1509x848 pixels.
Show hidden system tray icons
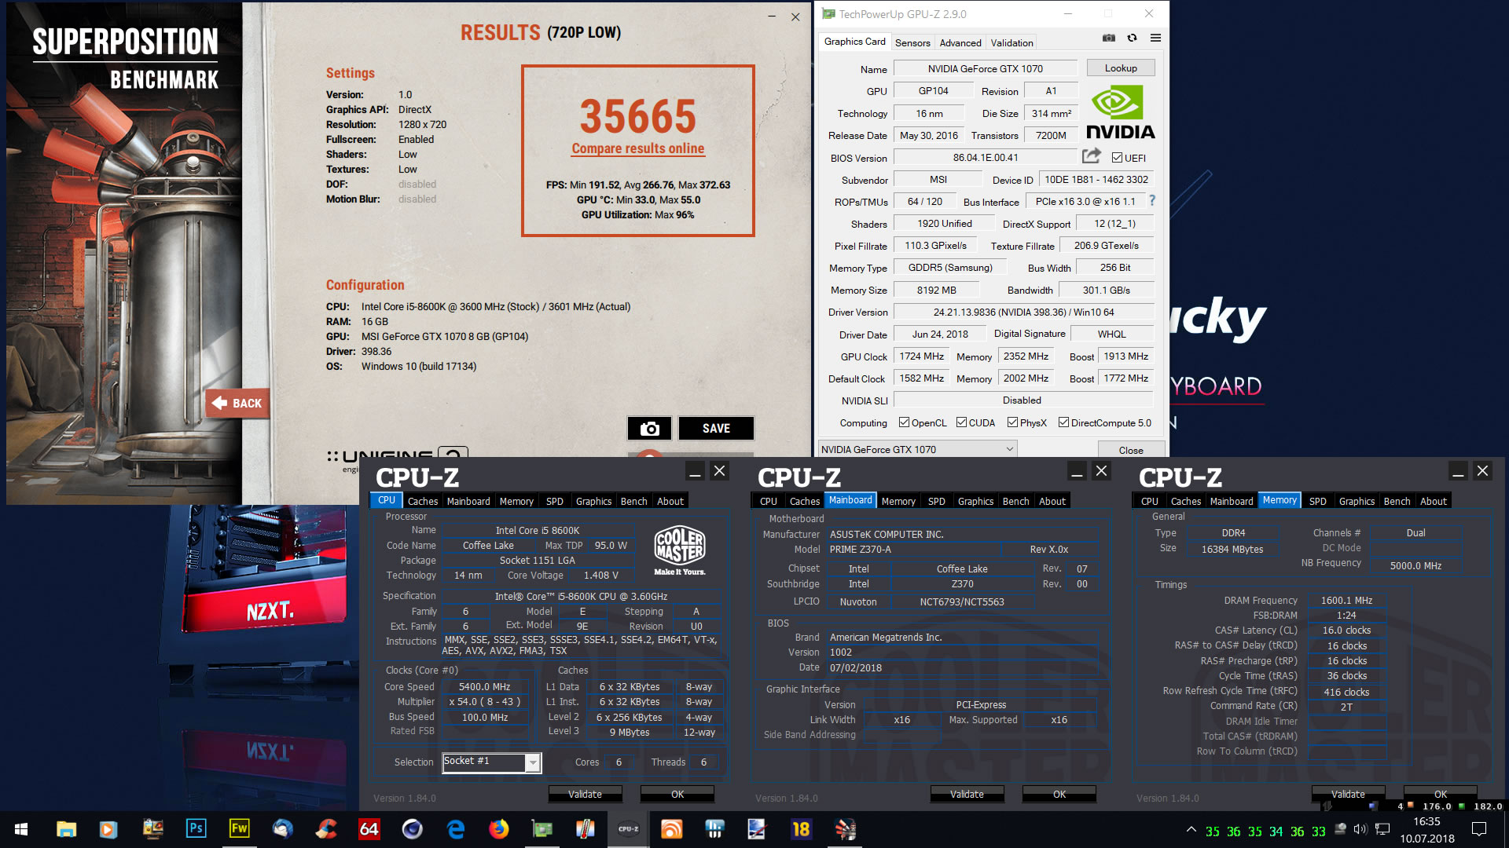(x=1191, y=829)
